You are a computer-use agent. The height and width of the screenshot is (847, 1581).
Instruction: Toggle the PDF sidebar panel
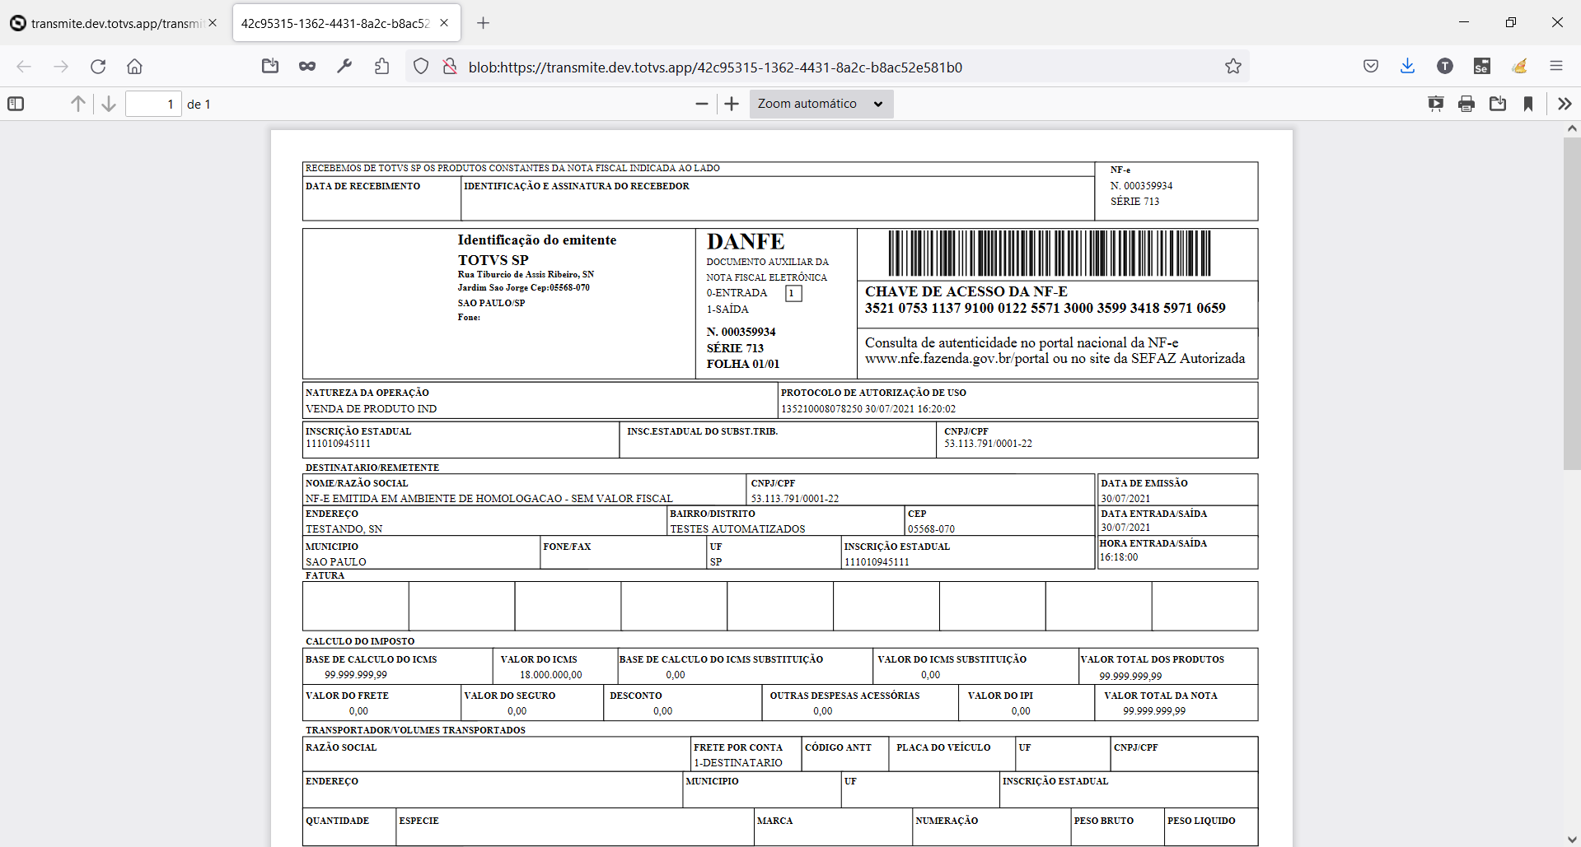[x=16, y=104]
